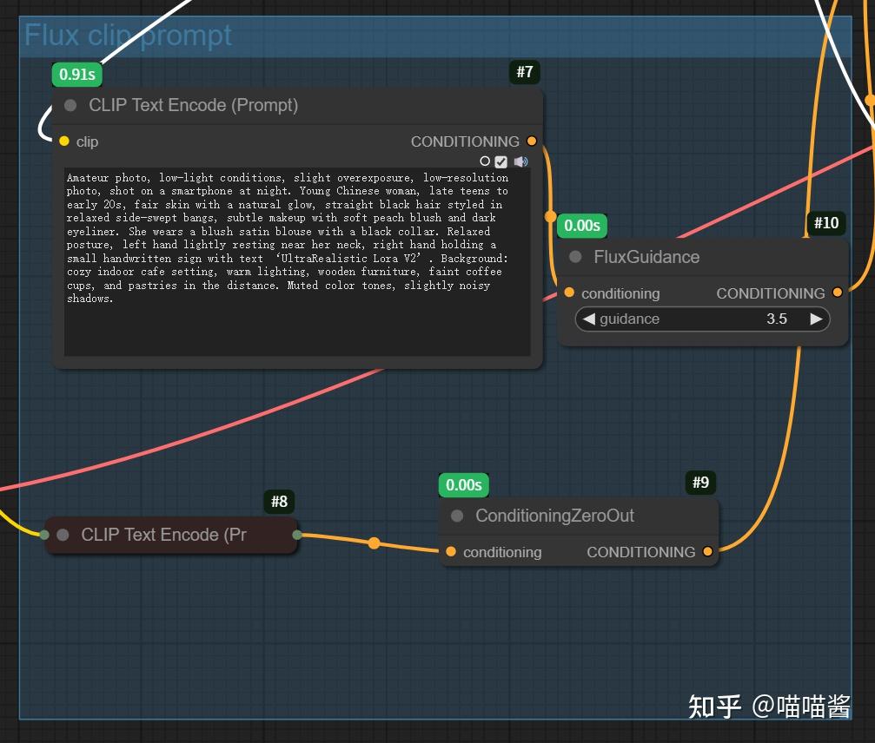Click the input socket of node #8

coord(43,535)
